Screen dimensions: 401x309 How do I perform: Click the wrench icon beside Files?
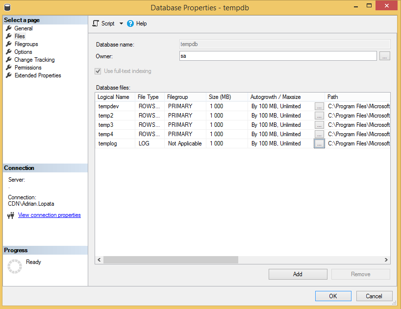(9, 36)
